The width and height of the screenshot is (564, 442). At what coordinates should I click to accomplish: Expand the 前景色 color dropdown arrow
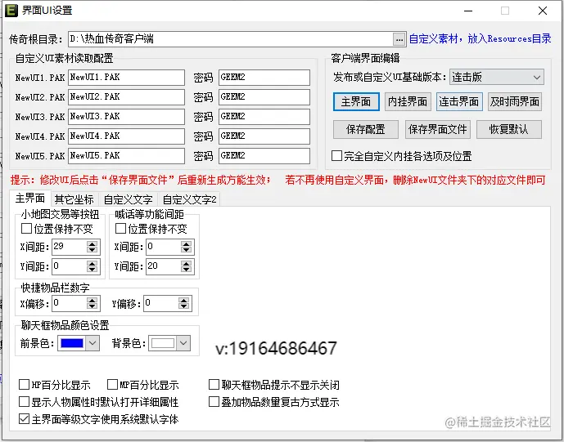point(92,343)
